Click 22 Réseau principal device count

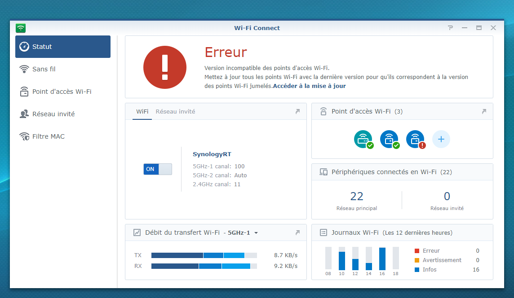tap(357, 201)
